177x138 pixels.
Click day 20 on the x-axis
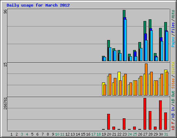coord(109,134)
